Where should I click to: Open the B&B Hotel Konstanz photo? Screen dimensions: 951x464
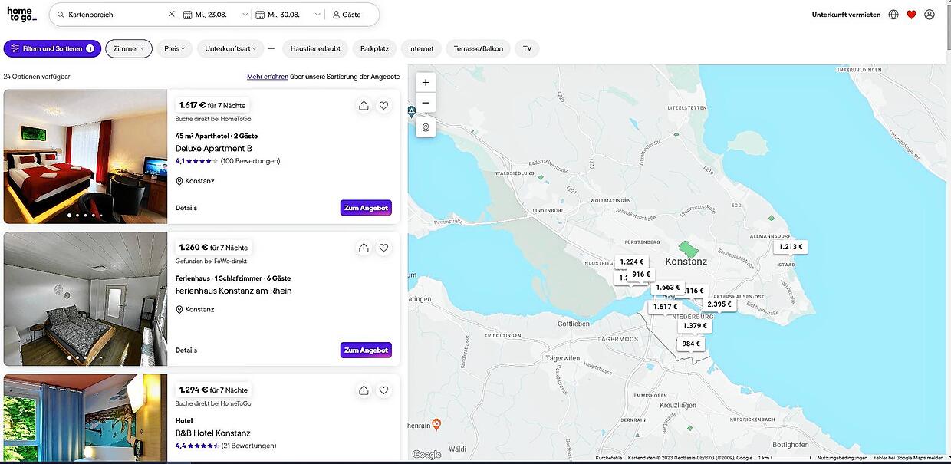[85, 418]
